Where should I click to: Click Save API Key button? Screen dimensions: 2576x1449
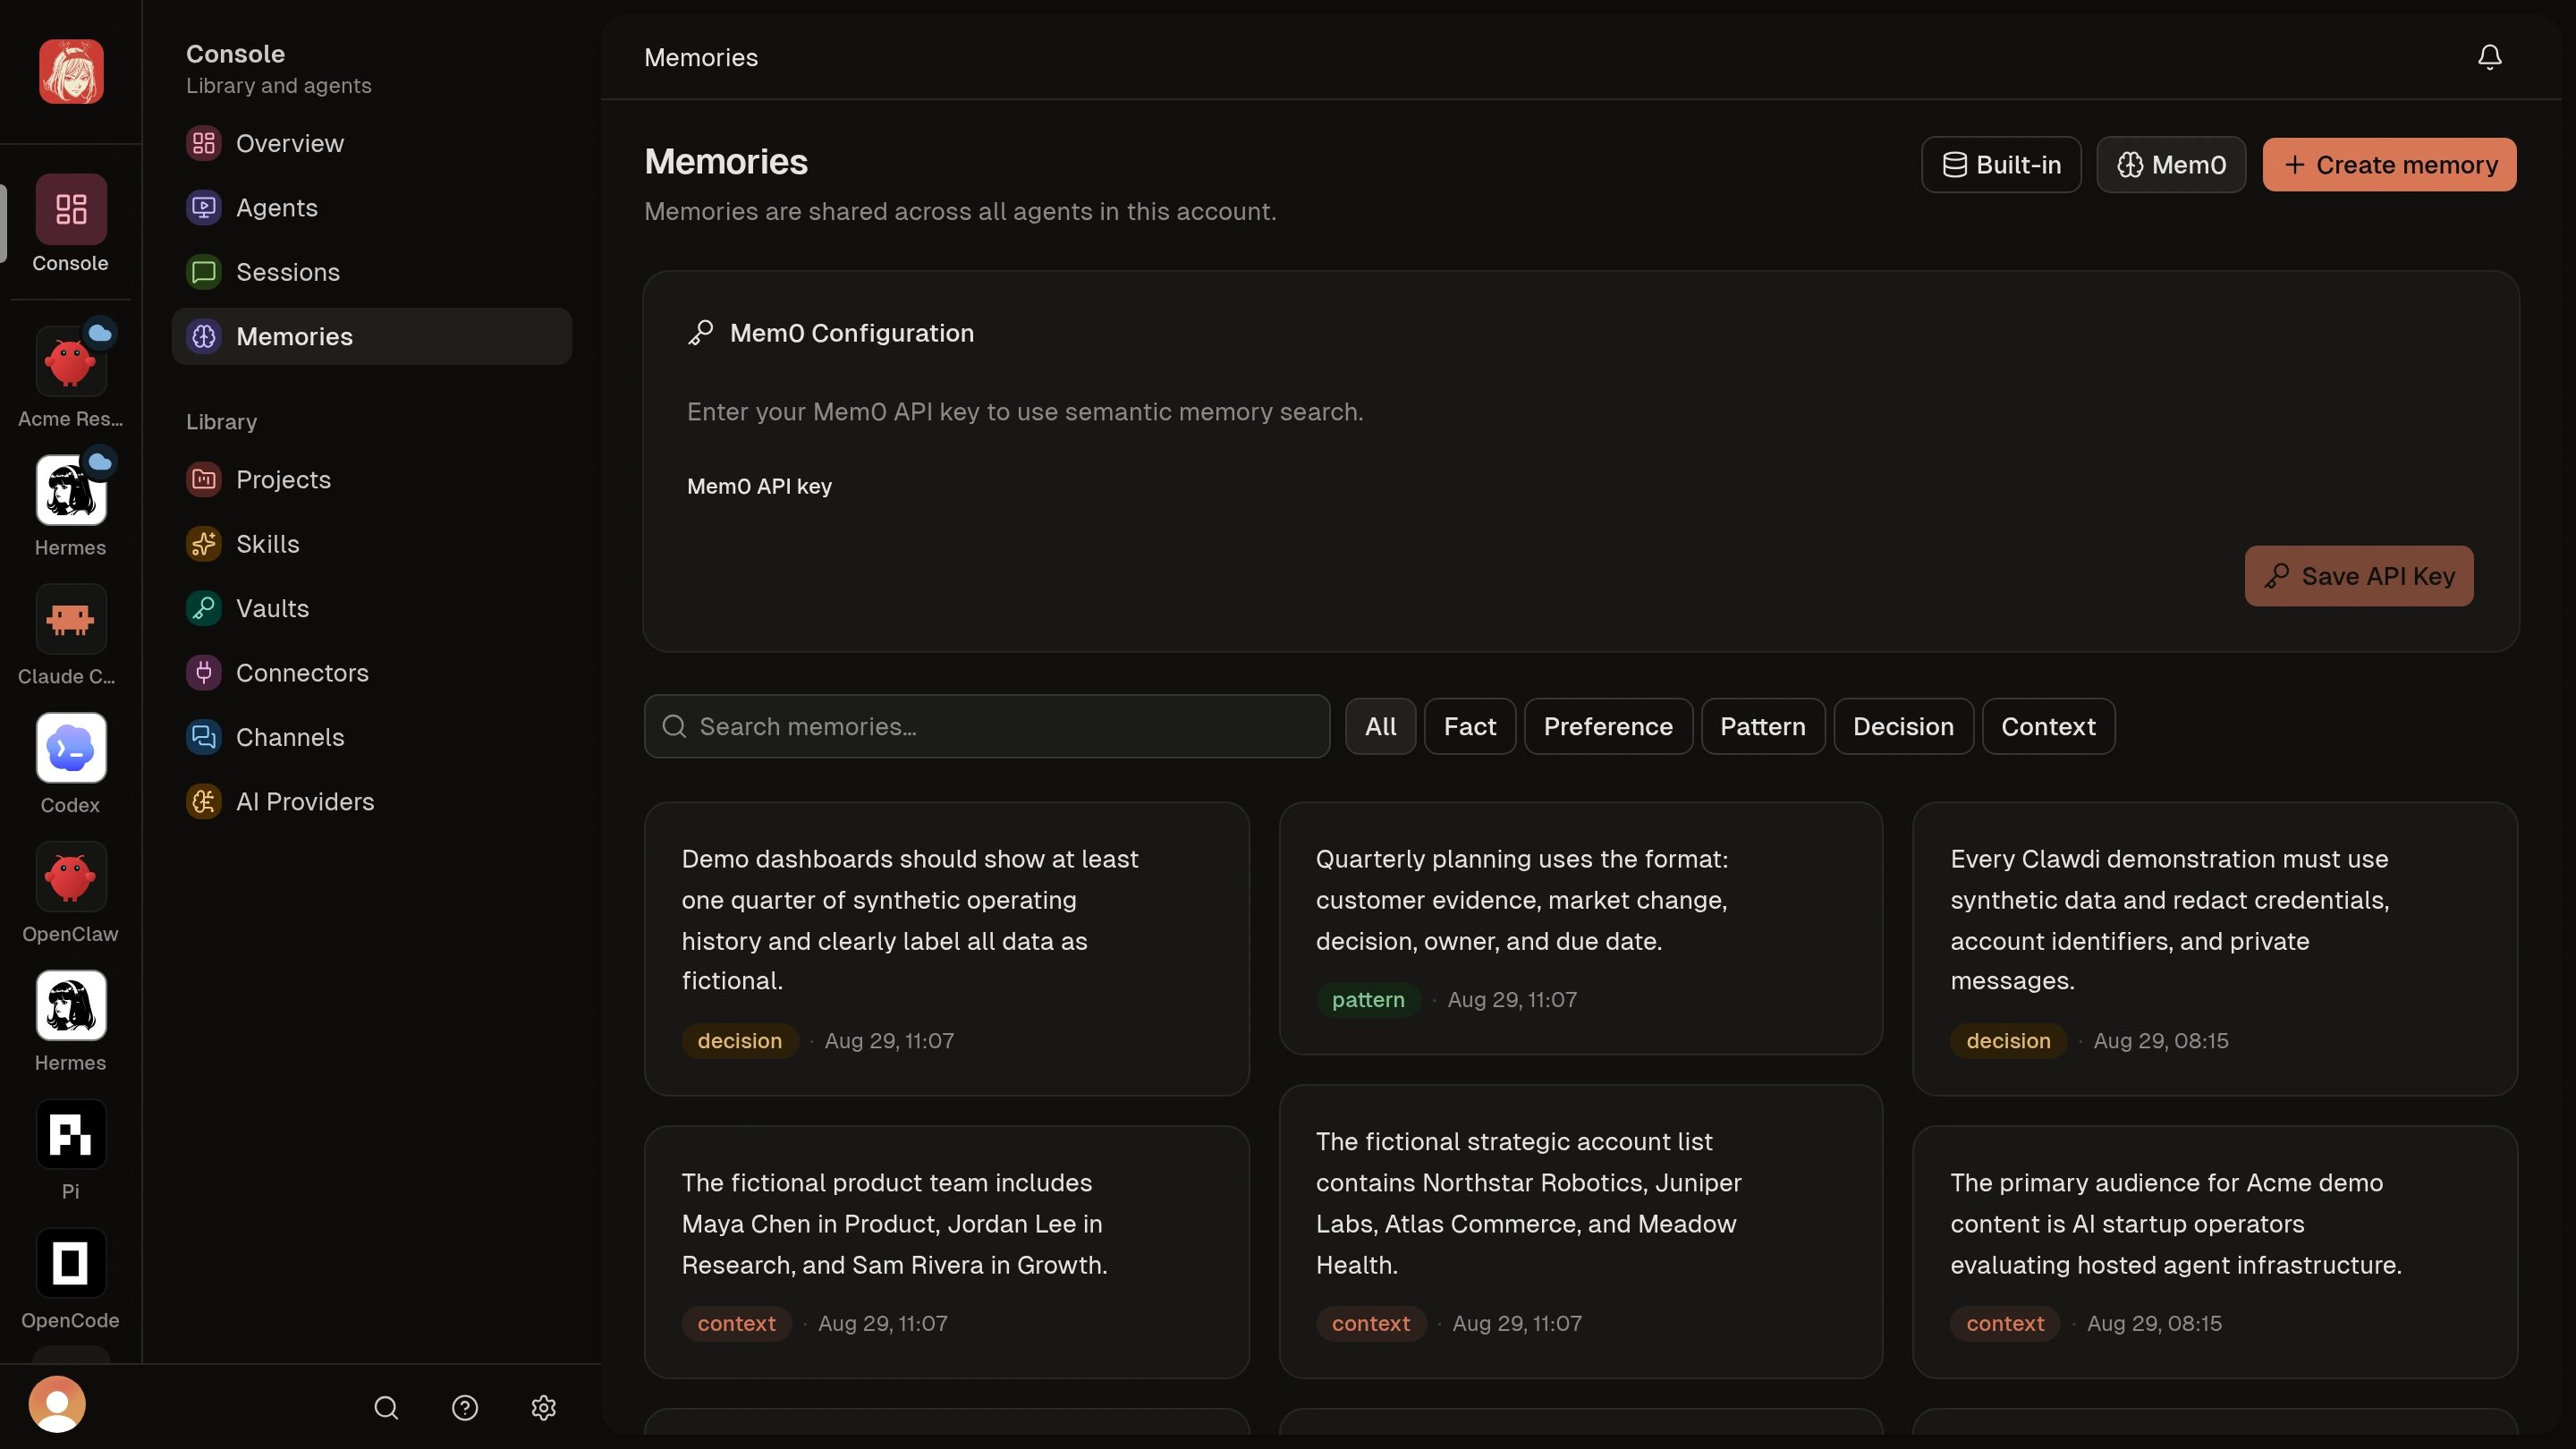coord(2359,576)
